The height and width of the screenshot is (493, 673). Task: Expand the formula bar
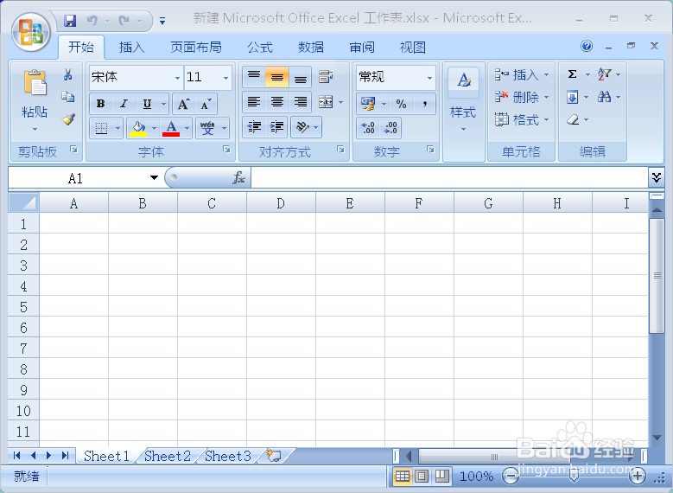(x=657, y=177)
